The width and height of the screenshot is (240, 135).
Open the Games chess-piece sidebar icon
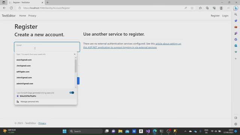coord(236,33)
